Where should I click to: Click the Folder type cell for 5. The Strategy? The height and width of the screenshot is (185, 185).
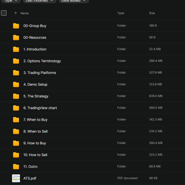(122, 96)
